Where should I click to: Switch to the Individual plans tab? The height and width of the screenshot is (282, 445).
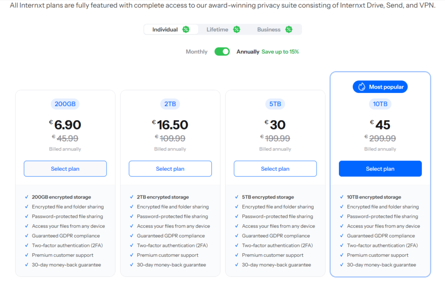click(x=171, y=30)
